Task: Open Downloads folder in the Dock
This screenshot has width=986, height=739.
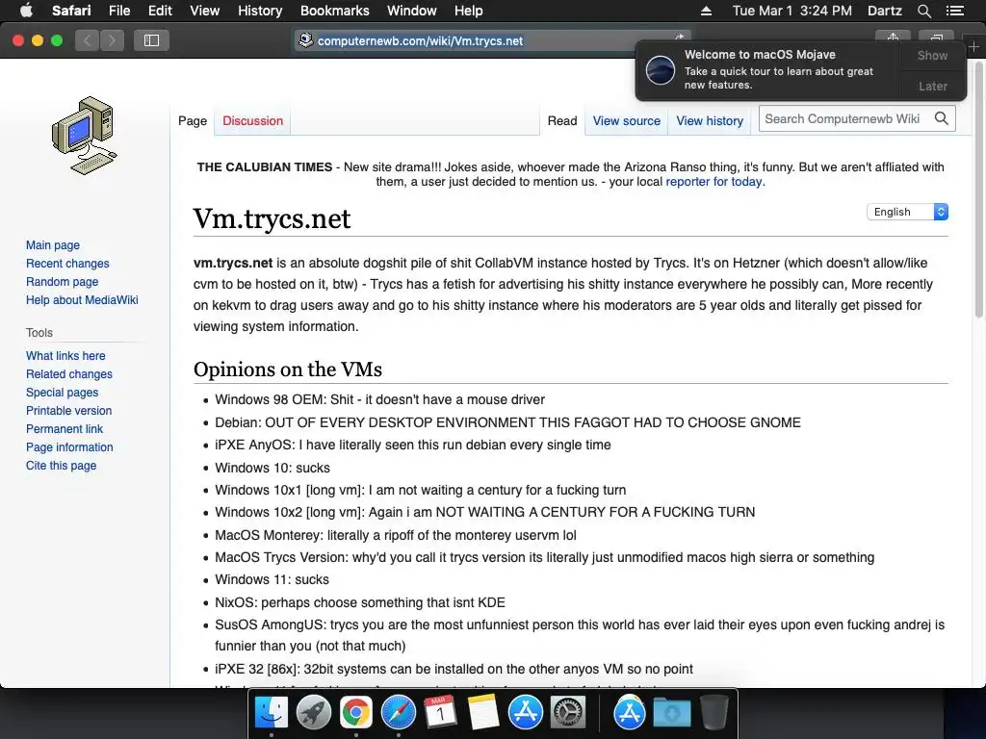Action: [671, 713]
